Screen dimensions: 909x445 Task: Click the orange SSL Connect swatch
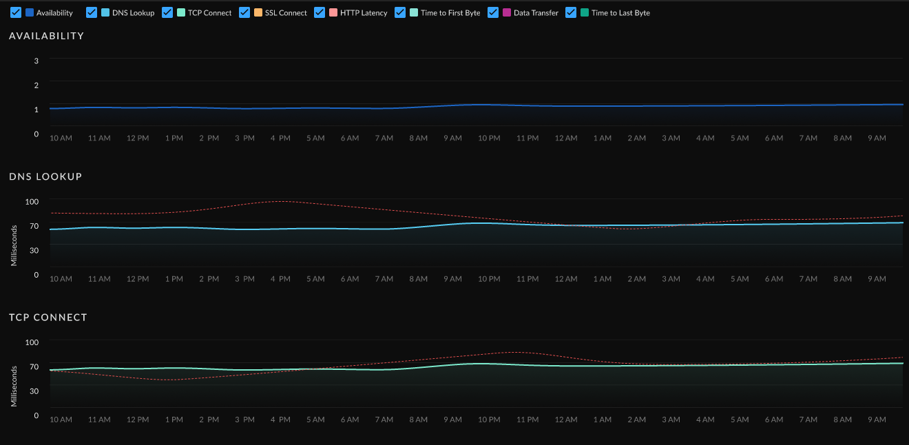click(x=258, y=12)
